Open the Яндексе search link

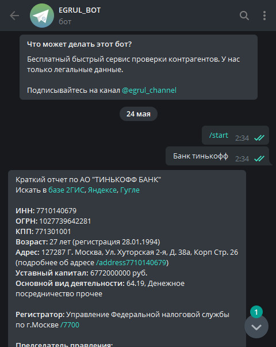click(x=102, y=190)
